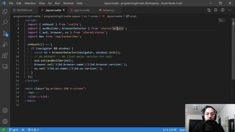
Task: Open the Extensions view
Action: [x=5, y=55]
